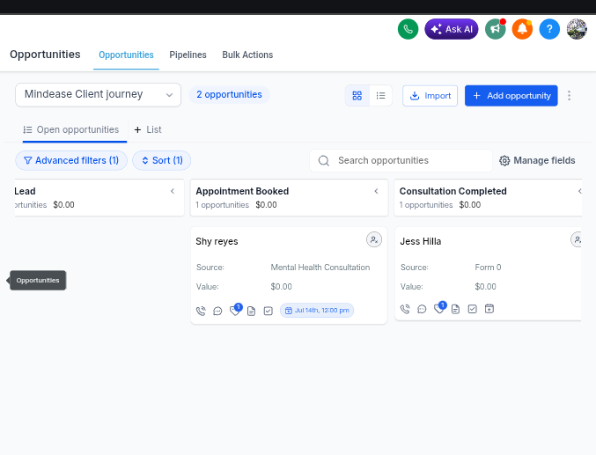Open the orange notifications bell

pyautogui.click(x=522, y=29)
